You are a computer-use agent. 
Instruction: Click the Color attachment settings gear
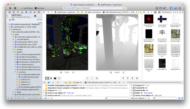tap(73, 72)
